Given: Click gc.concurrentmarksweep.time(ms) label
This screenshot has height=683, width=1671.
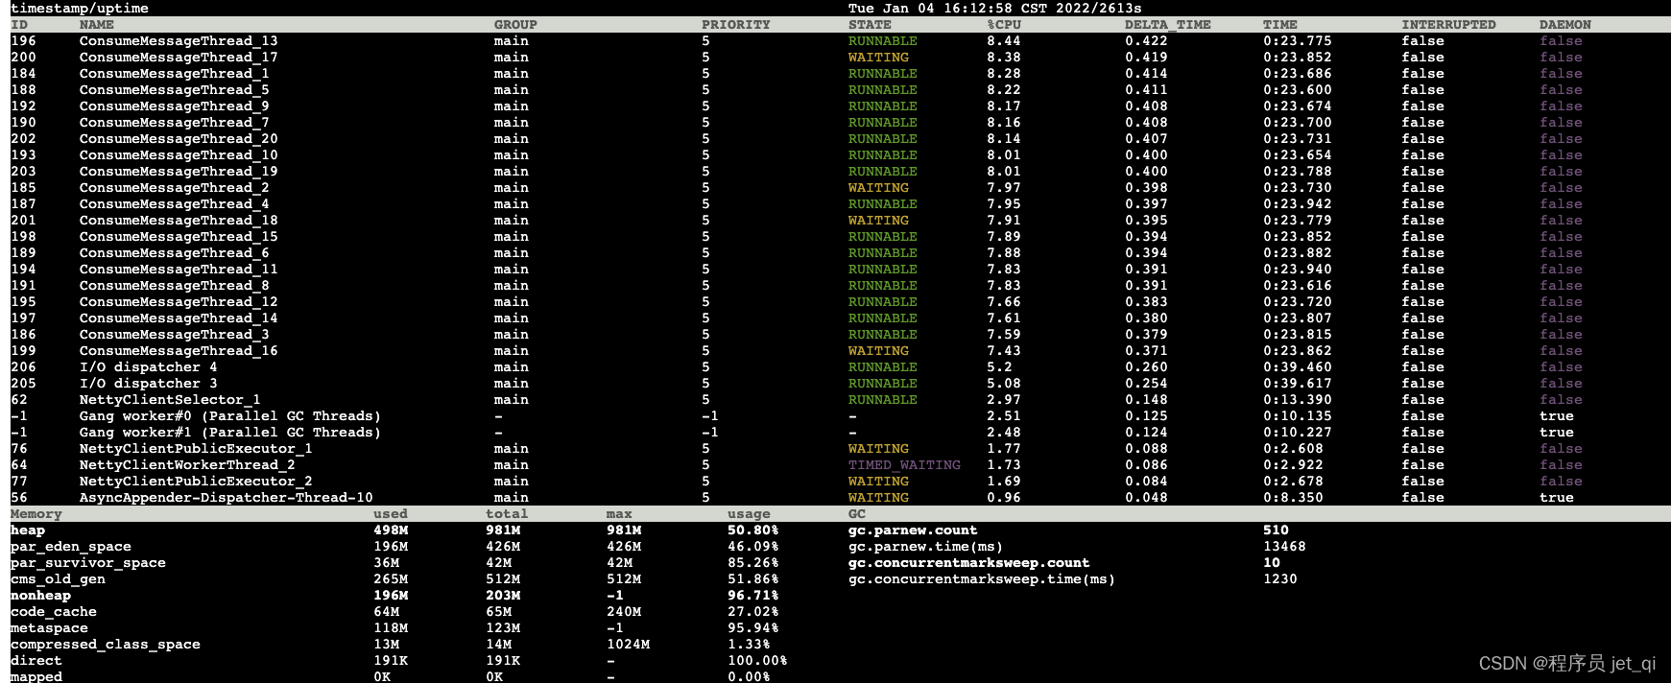Looking at the screenshot, I should 981,579.
